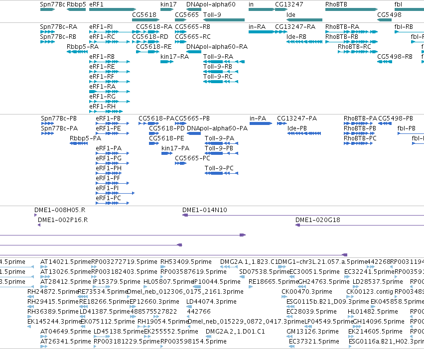The image size is (424, 349).
Task: Select protein CG5618-PA
Action: point(156,118)
